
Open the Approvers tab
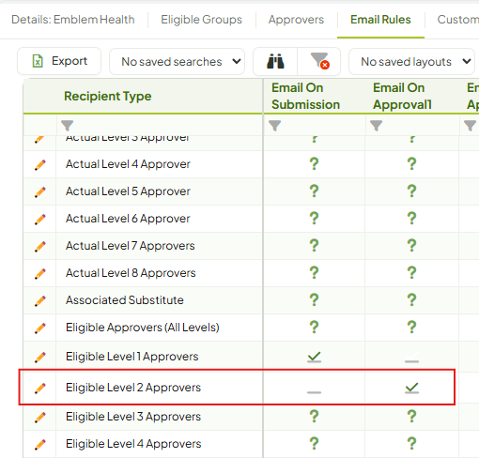pyautogui.click(x=296, y=20)
